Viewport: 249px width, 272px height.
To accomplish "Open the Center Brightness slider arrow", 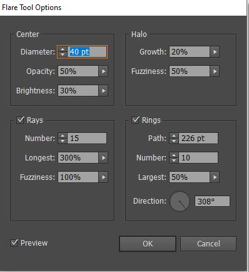I will [x=103, y=91].
